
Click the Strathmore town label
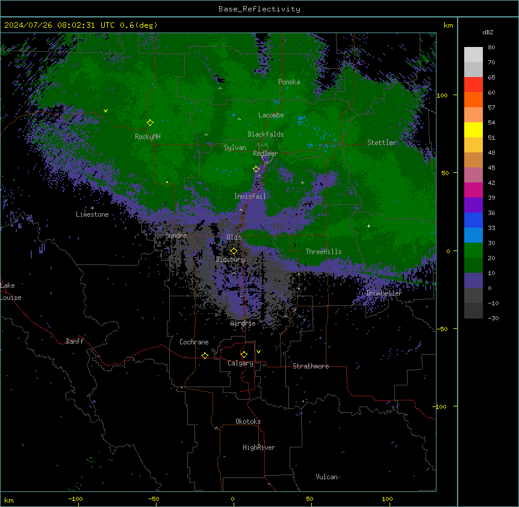point(311,366)
